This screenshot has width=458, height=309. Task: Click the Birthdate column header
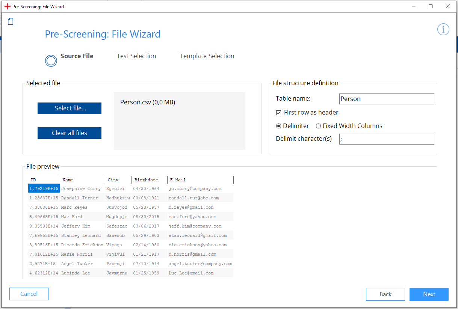tap(146, 180)
